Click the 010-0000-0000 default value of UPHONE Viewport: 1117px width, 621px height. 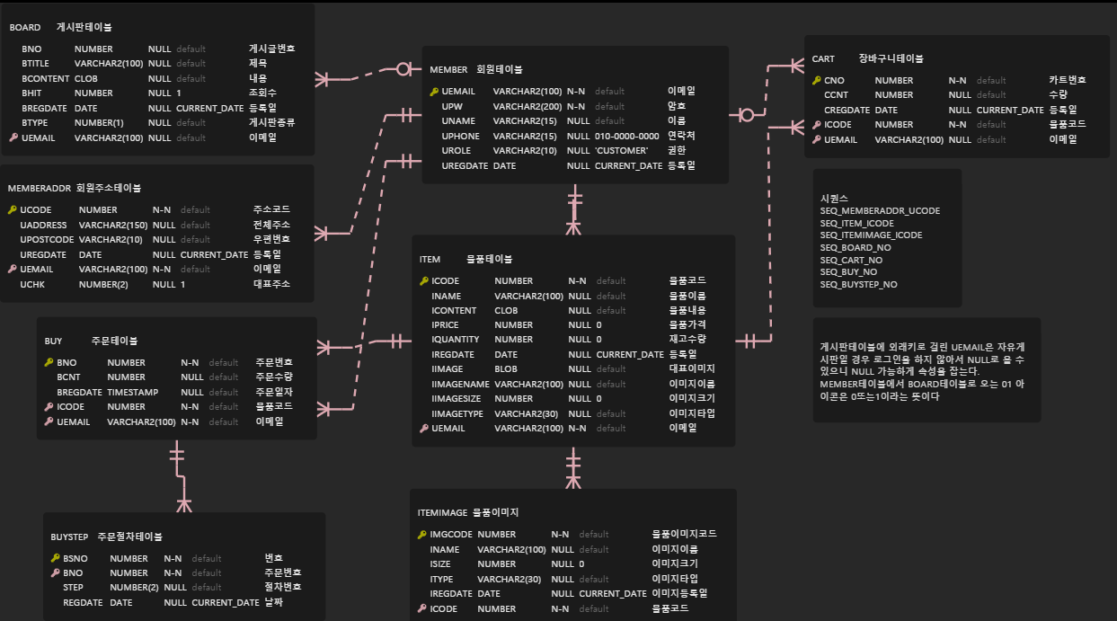point(627,136)
